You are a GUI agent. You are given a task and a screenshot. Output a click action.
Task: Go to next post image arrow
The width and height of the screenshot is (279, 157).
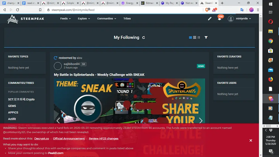(201, 121)
